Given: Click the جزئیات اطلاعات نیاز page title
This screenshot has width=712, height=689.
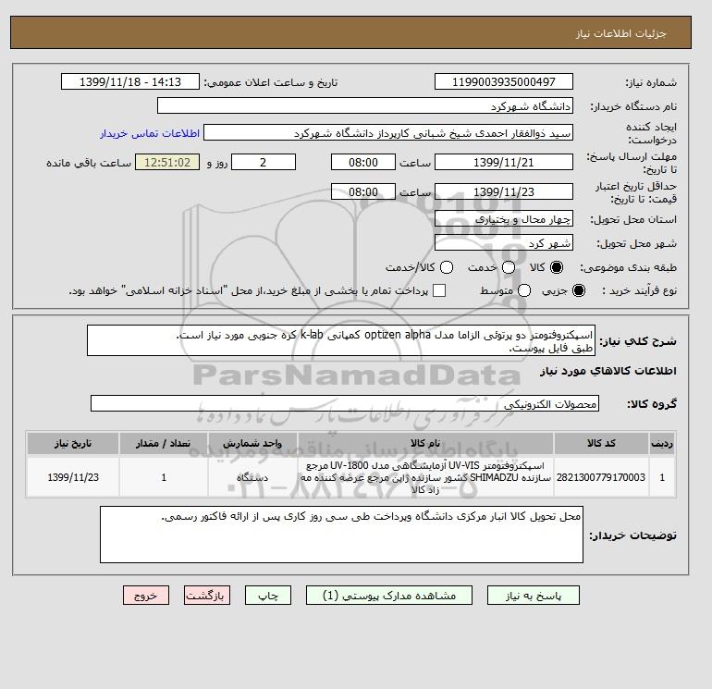Looking at the screenshot, I should pos(620,33).
